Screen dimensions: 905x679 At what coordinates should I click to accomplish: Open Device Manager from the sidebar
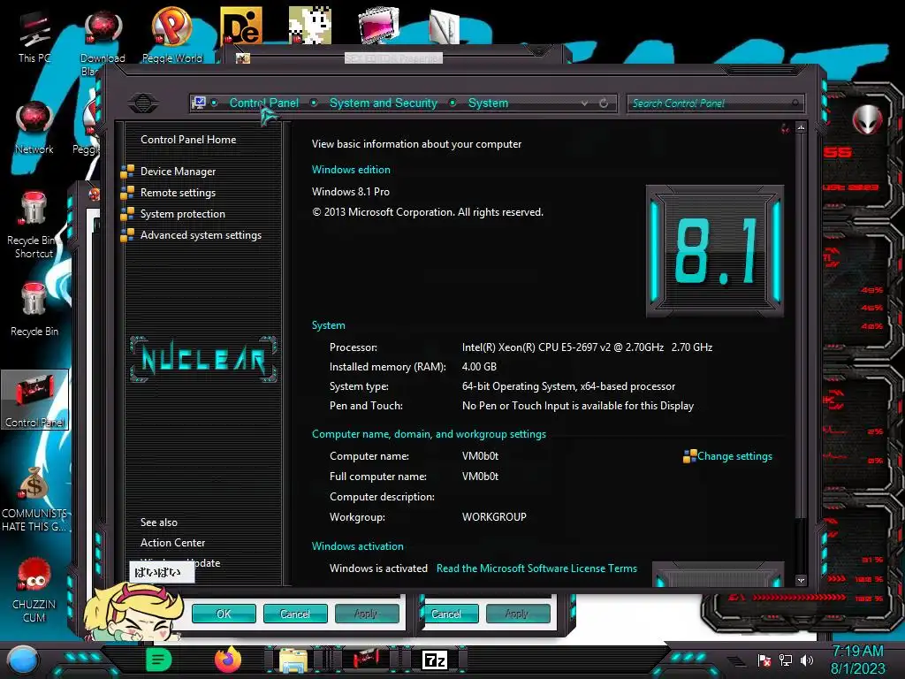coord(178,172)
